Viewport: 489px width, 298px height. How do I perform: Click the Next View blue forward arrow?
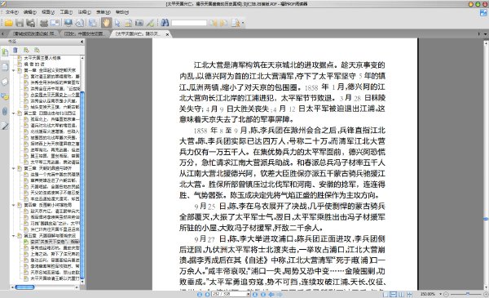280,294
